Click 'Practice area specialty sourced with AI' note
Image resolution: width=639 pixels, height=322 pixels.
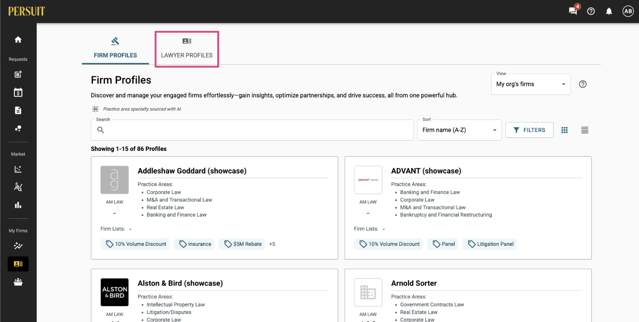pyautogui.click(x=142, y=109)
